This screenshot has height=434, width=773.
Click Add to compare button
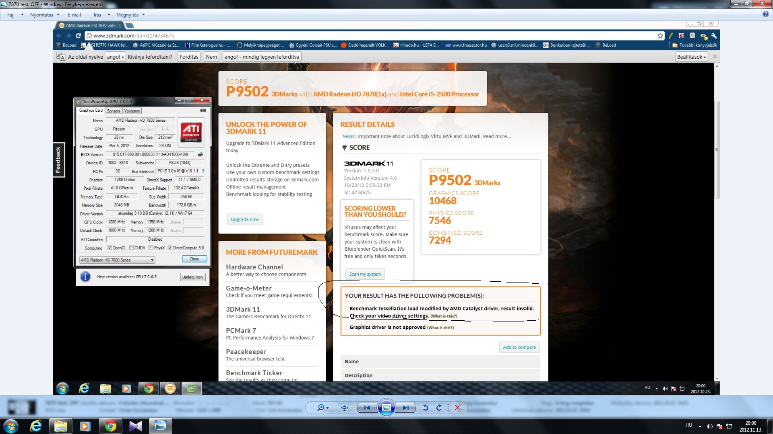[x=519, y=347]
